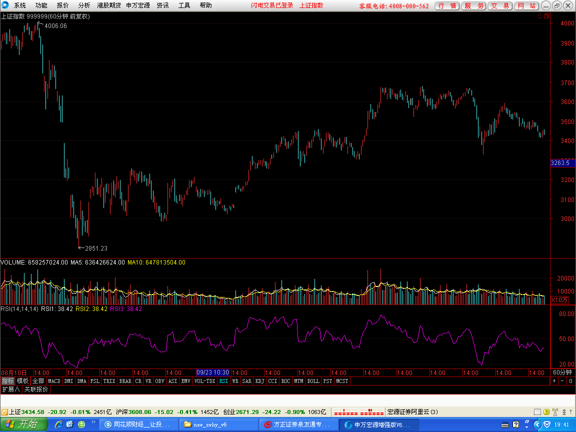This screenshot has height=432, width=576.
Task: Switch to 同花顺财经 taskbar window
Action: click(139, 424)
